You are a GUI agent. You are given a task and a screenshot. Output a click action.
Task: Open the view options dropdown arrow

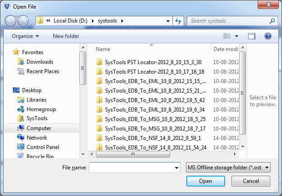[x=237, y=36]
